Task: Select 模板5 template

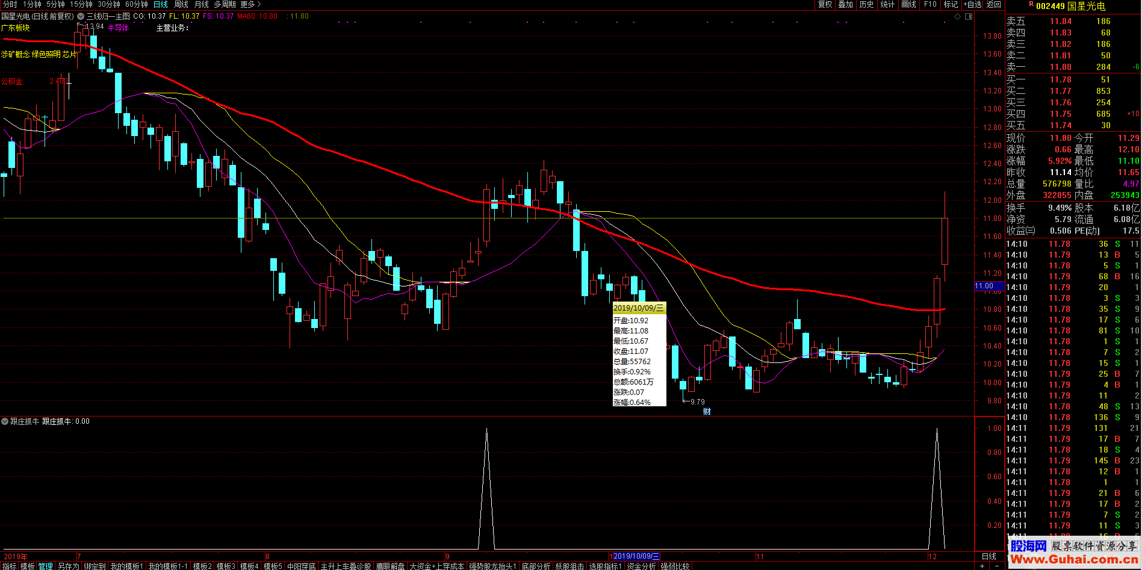Action: [273, 566]
